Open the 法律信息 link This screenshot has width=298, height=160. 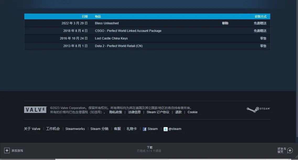[134, 112]
